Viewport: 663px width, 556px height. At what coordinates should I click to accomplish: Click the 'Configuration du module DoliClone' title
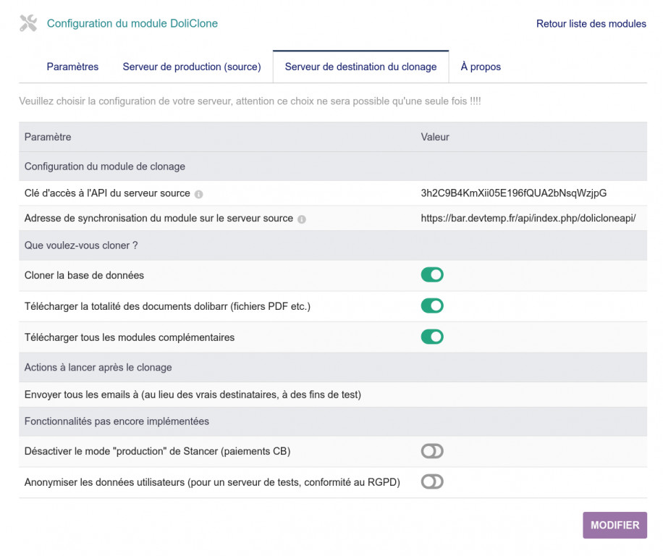click(132, 24)
